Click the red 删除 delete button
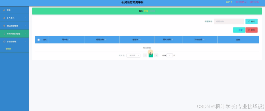Image resolution: width=265 pixels, height=111 pixels. [251, 30]
